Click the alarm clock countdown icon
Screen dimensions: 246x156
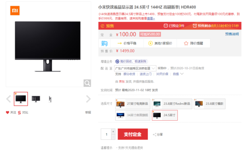[x=195, y=26]
